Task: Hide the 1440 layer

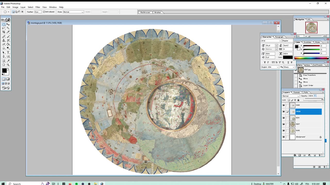Action: click(284, 105)
